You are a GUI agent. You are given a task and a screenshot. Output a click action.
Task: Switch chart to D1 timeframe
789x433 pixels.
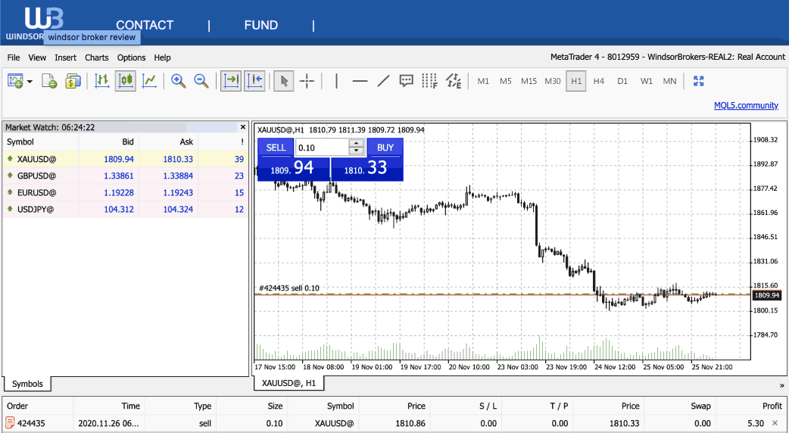622,81
